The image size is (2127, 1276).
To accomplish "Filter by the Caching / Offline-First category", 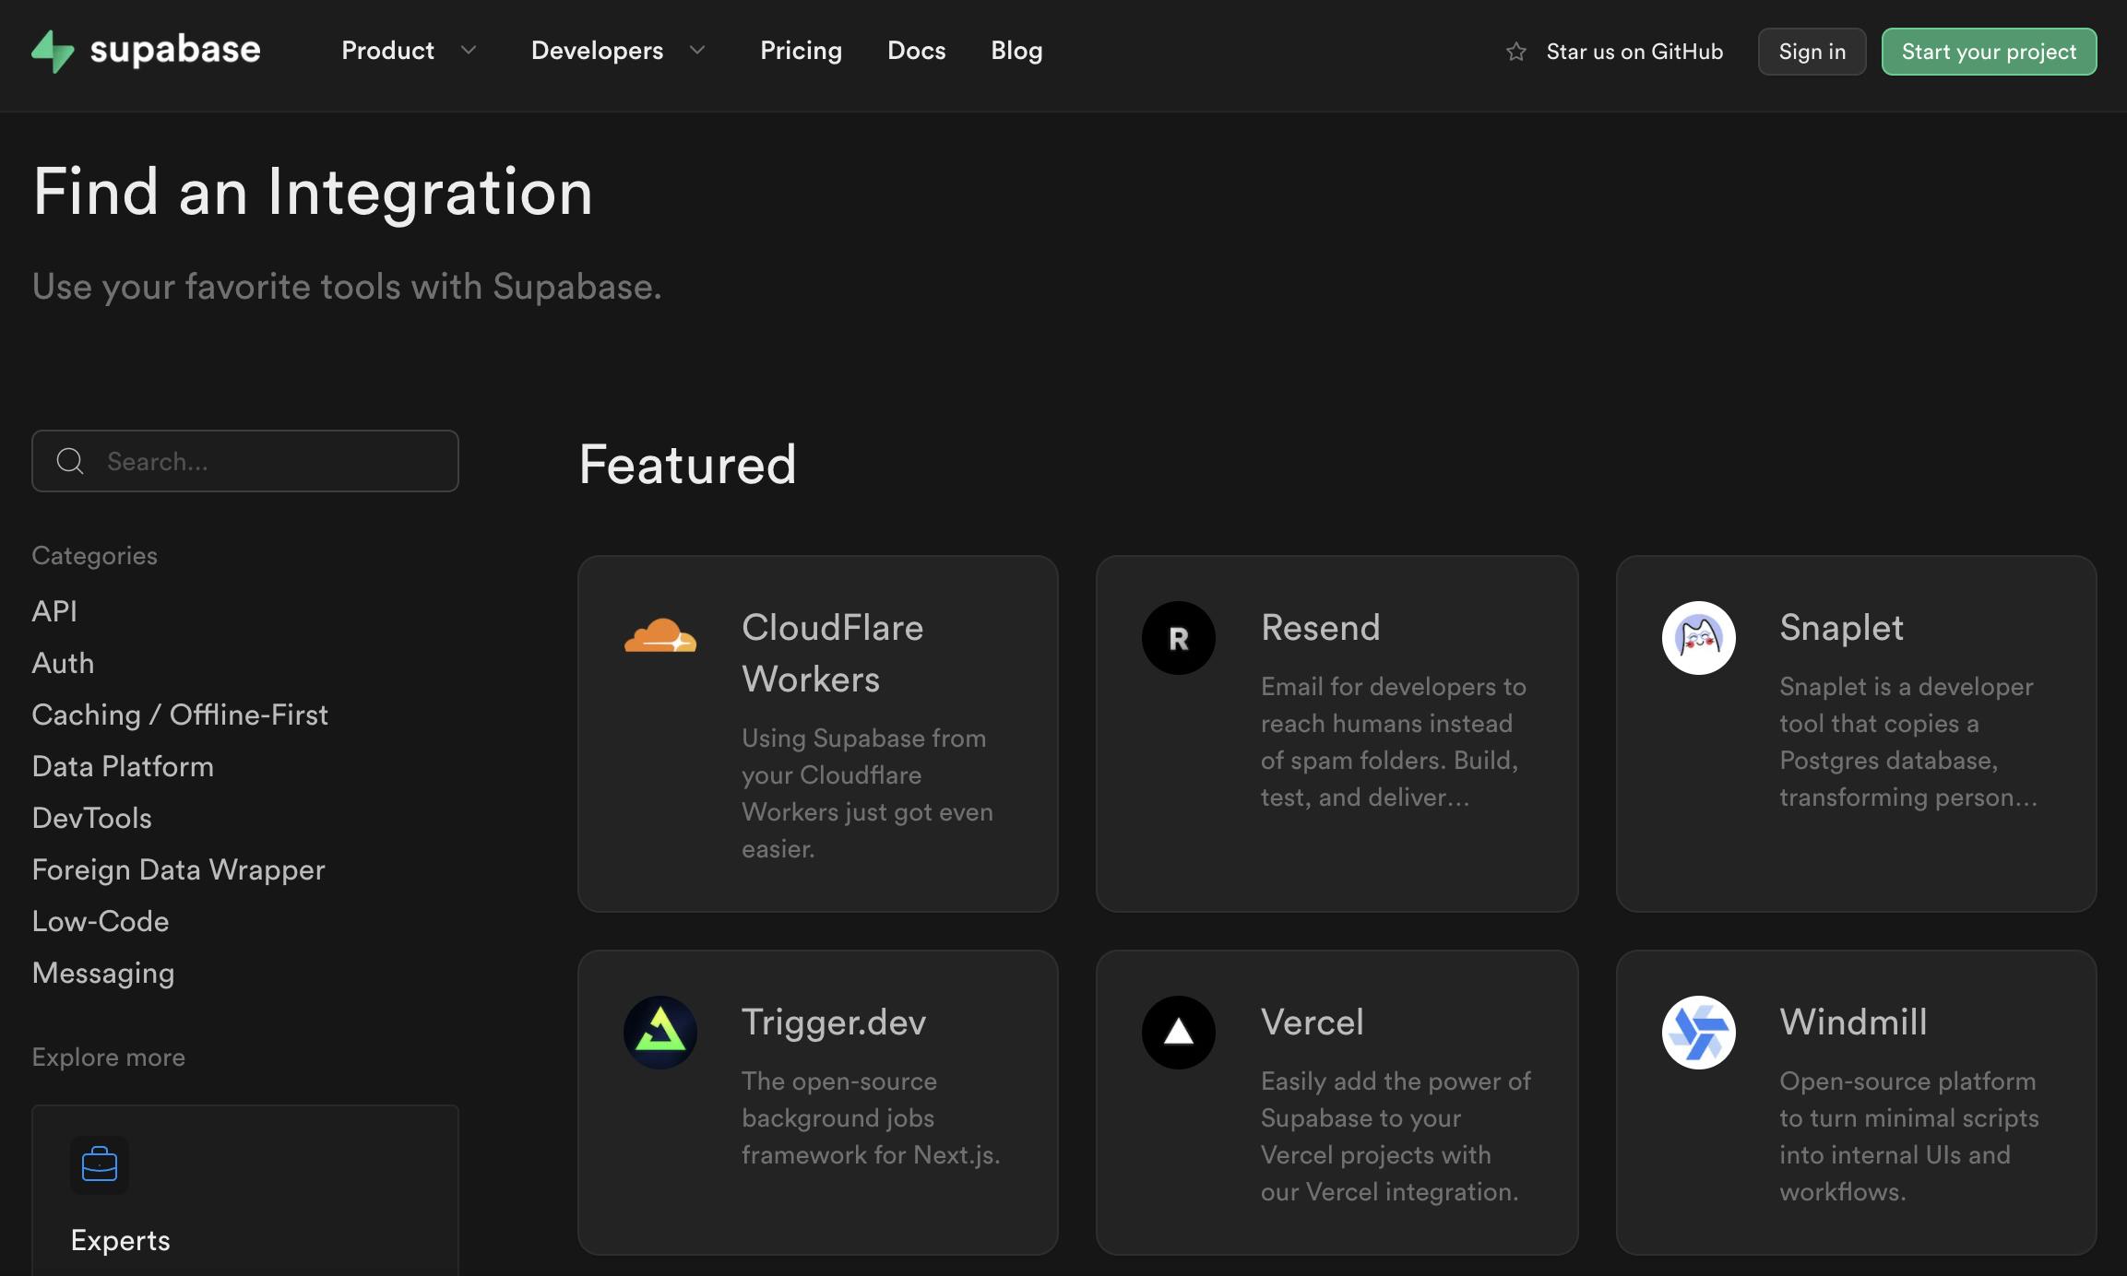I will [x=180, y=715].
